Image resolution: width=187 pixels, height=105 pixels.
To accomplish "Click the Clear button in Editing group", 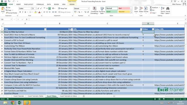I will 153,13.
